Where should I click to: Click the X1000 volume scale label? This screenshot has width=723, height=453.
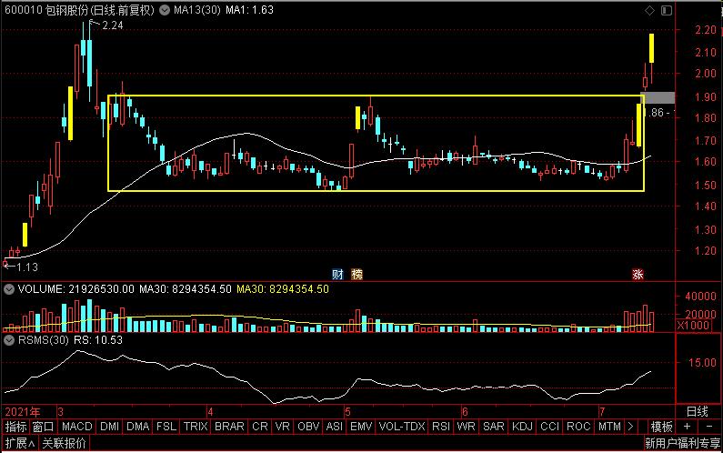tap(693, 326)
